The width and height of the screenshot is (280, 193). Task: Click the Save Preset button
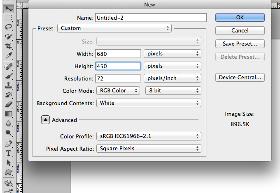[240, 44]
